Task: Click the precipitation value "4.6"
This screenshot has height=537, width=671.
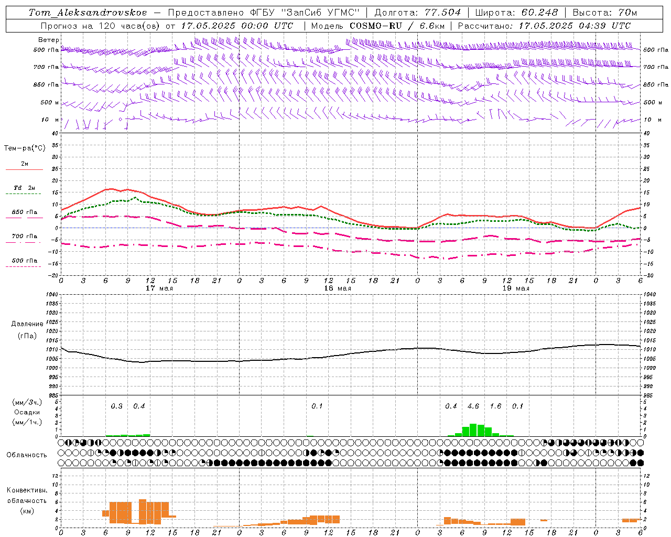Action: [x=473, y=406]
